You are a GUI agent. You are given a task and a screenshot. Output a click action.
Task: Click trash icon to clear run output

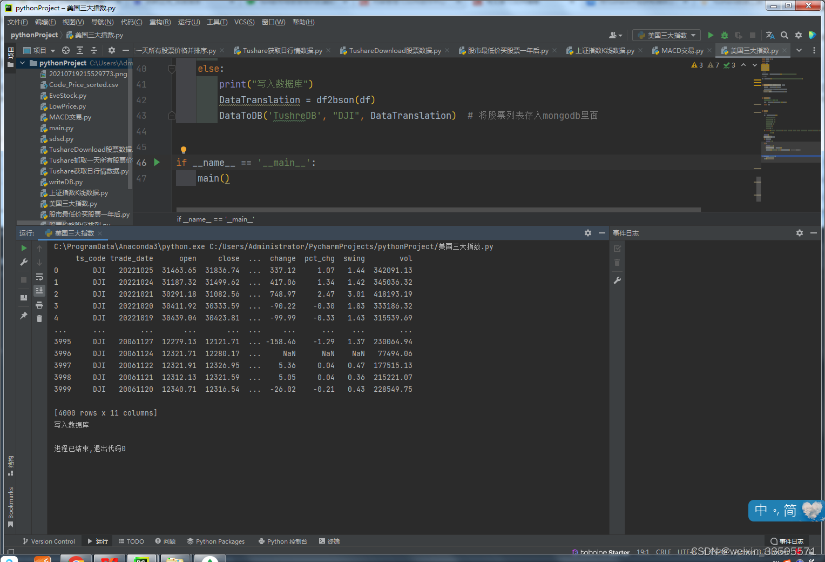tap(39, 319)
